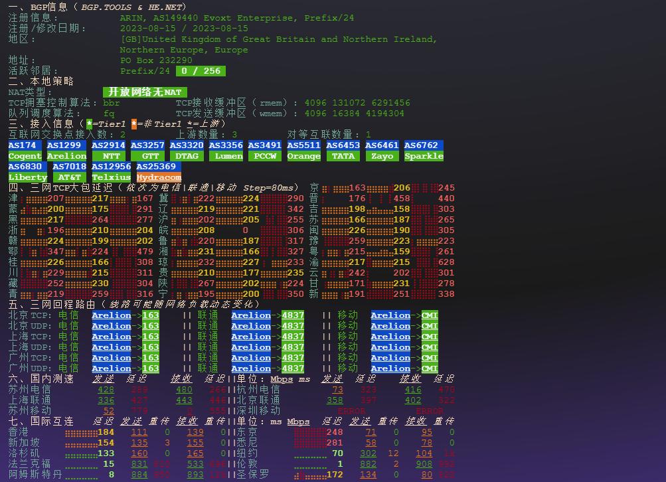Screen dimensions: 666x482
Task: Click the 杭州电信 receive speed 416
Action: (413, 390)
